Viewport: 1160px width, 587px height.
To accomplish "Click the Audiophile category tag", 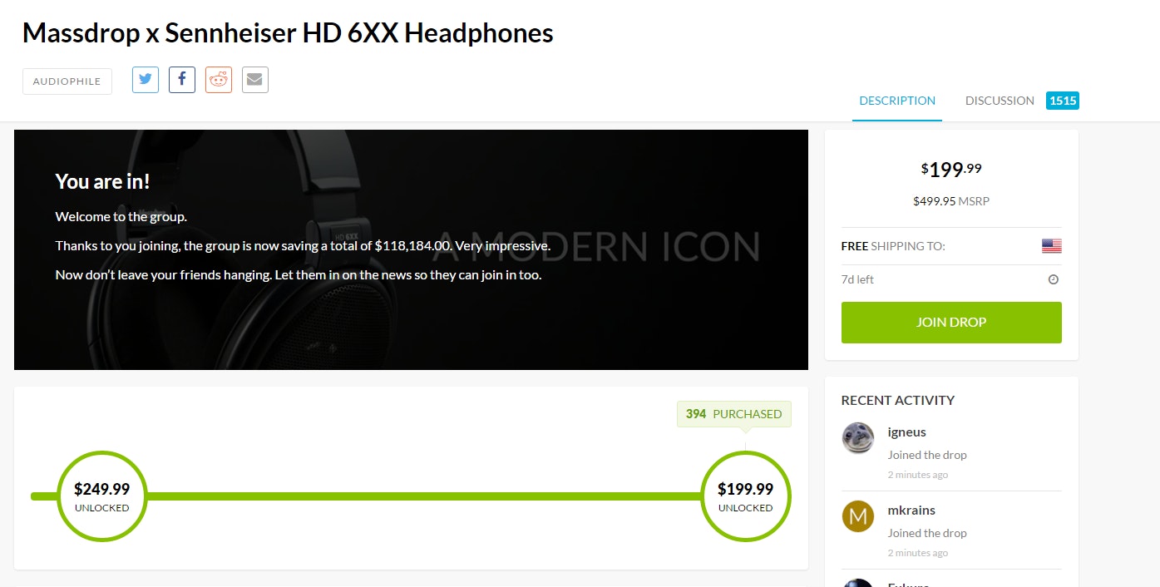I will click(x=67, y=81).
